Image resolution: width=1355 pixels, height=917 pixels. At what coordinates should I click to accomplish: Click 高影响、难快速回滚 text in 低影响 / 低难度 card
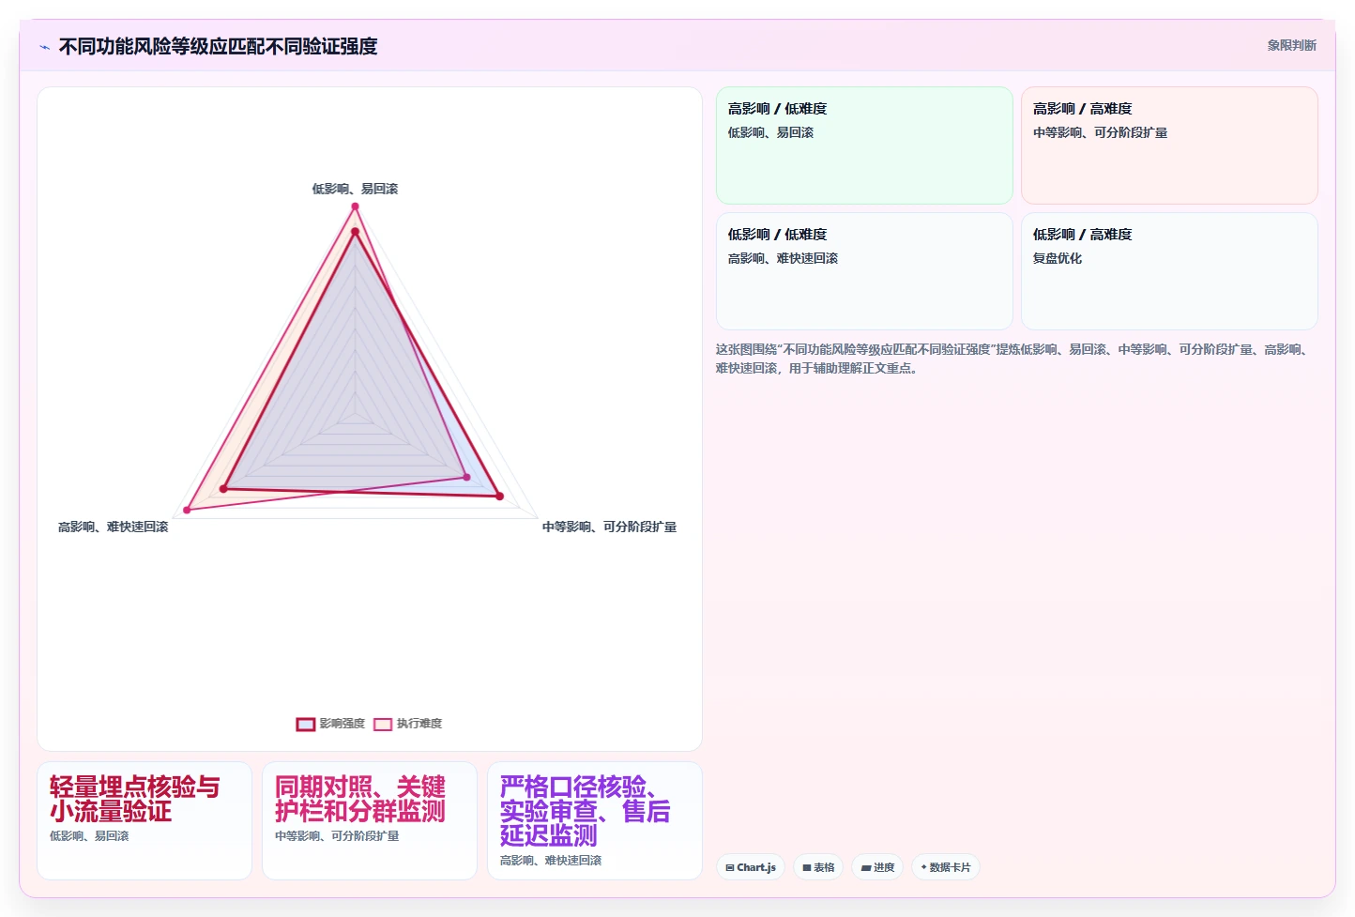[x=783, y=258]
